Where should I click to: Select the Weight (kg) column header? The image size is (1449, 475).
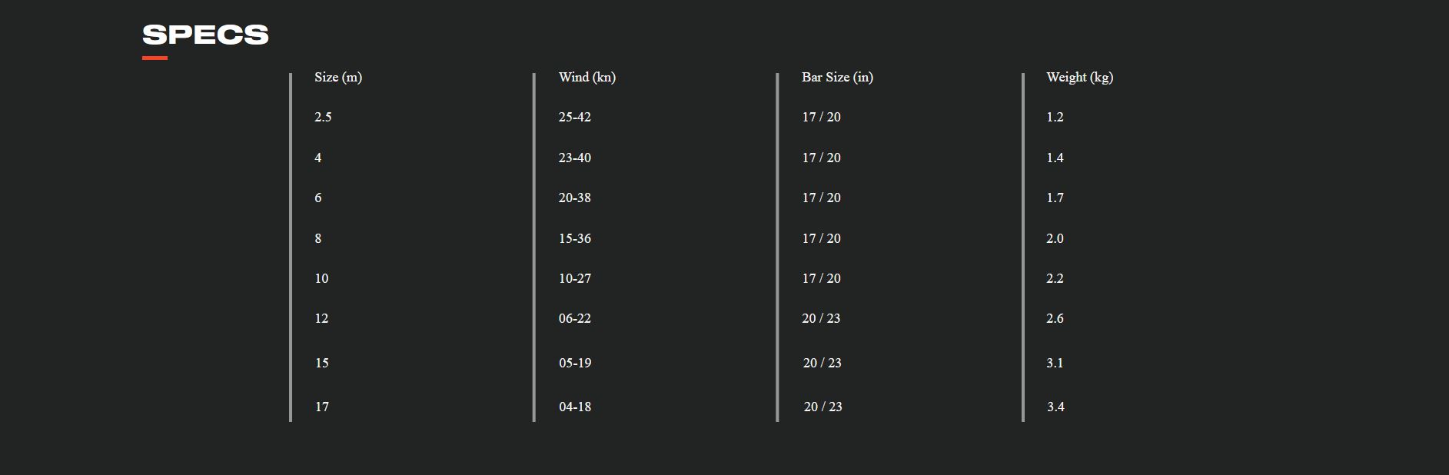click(1079, 77)
